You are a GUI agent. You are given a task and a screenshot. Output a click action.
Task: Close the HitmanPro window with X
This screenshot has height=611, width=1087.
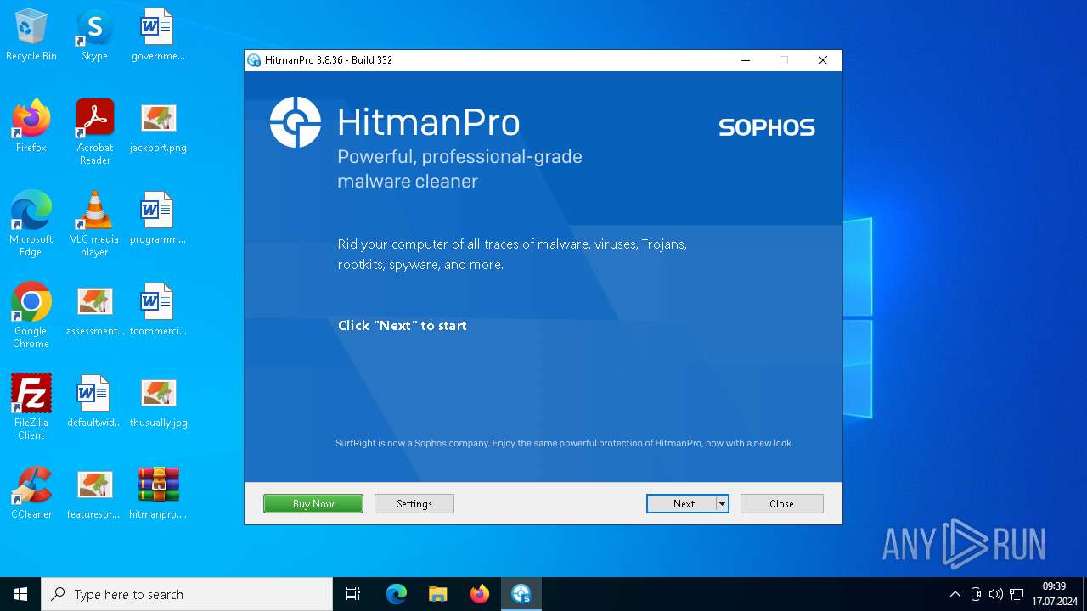point(822,60)
